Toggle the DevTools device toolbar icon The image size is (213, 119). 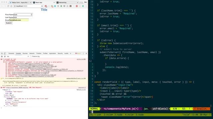pos(5,54)
